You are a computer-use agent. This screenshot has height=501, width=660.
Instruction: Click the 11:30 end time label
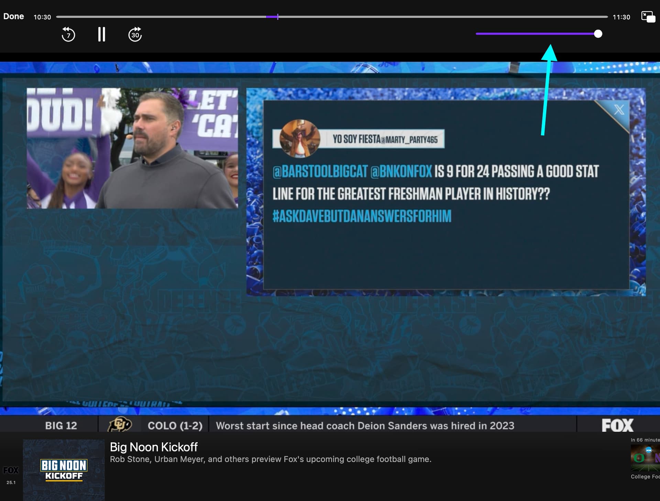621,17
